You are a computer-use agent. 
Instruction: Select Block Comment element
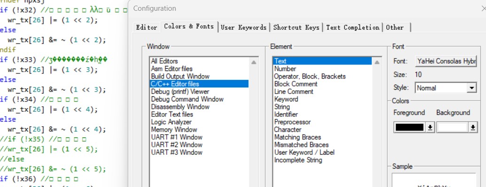[322, 84]
